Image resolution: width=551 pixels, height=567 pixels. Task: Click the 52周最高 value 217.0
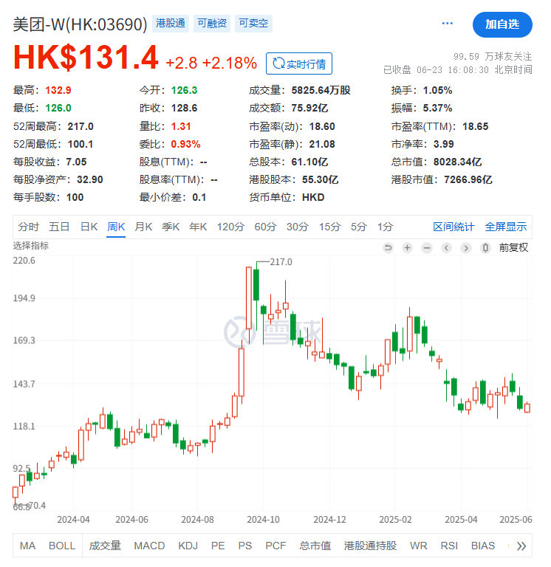(x=81, y=126)
